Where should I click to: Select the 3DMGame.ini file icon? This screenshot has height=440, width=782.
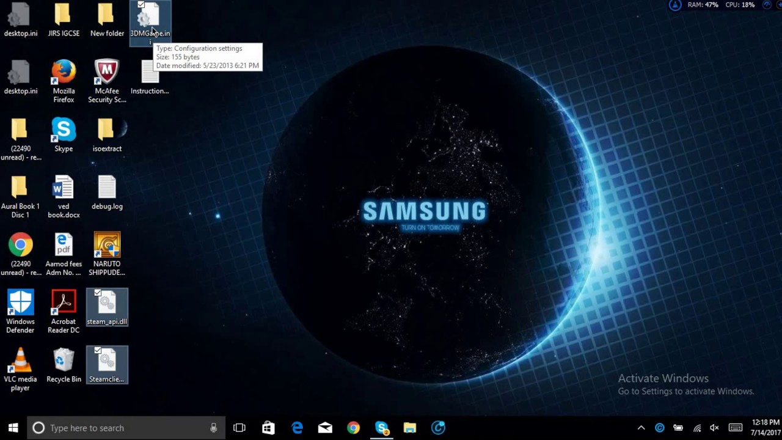pos(150,23)
